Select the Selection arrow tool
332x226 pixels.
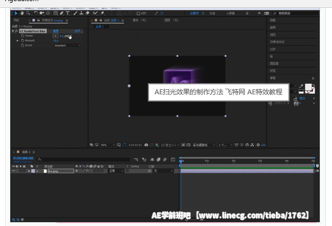[x=16, y=13]
